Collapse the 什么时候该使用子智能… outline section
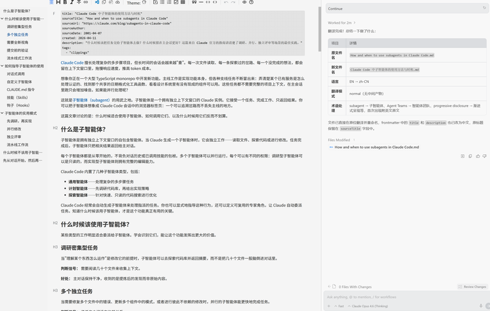 (x=2, y=19)
